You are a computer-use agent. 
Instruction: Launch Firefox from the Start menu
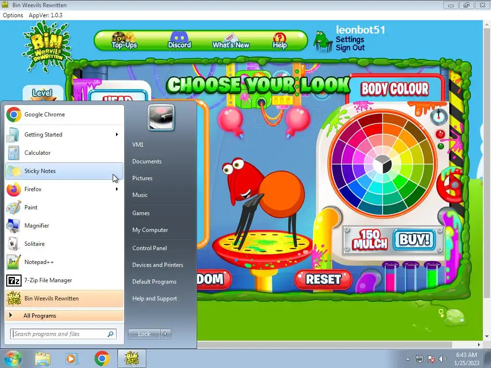tap(64, 189)
